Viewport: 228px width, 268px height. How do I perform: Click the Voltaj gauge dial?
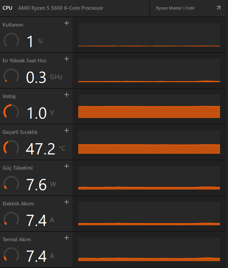click(x=11, y=112)
